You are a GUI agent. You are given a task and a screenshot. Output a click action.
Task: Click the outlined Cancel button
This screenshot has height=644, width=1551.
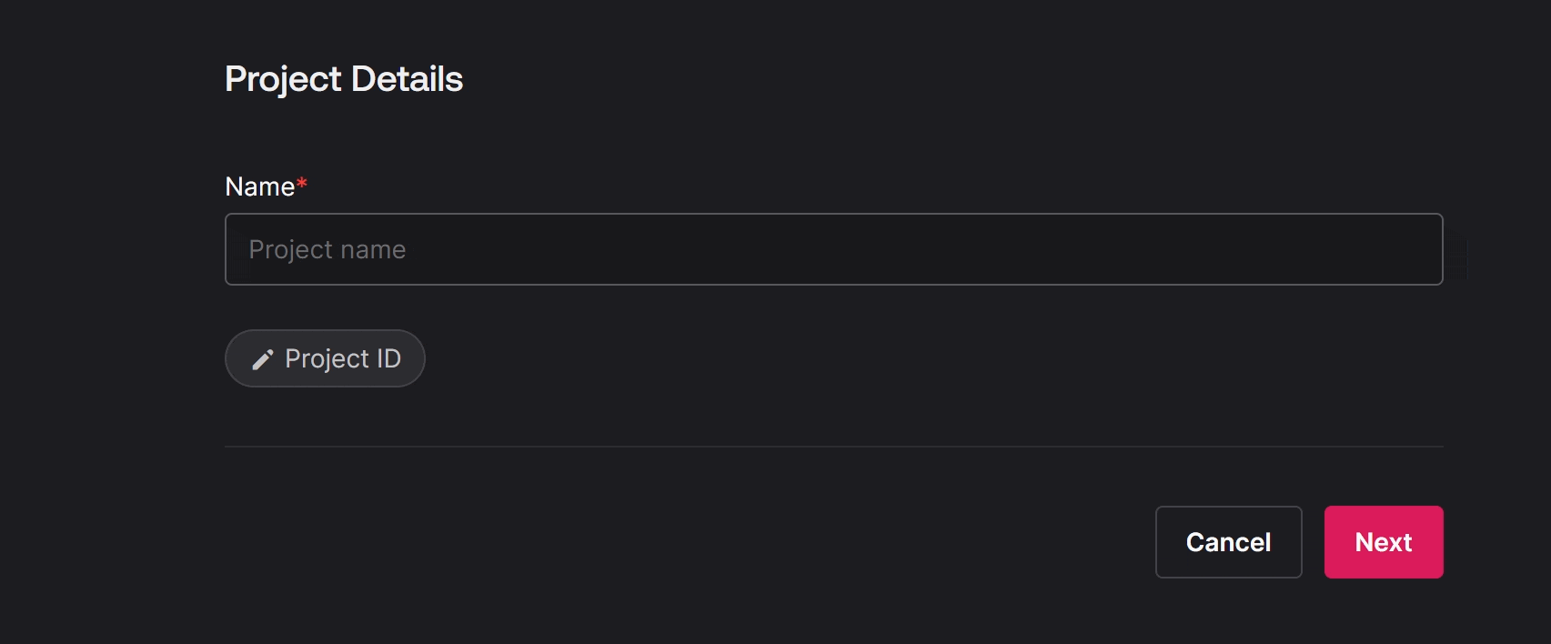[x=1228, y=542]
